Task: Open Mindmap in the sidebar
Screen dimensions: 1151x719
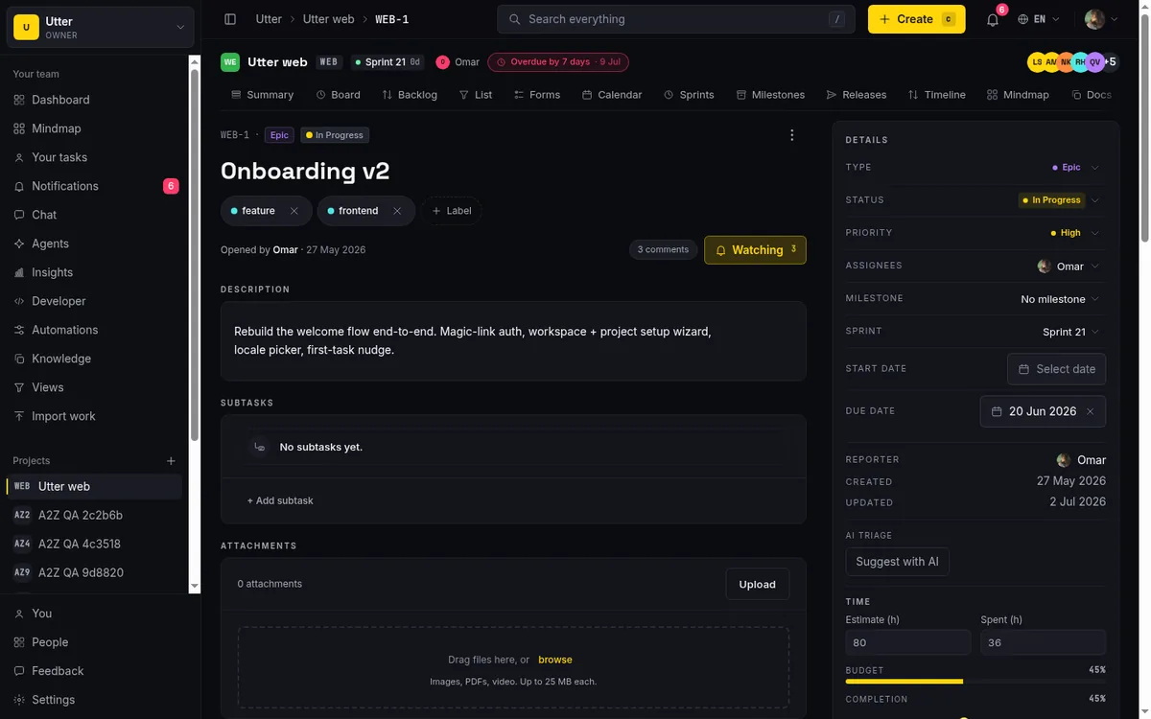Action: point(96,128)
